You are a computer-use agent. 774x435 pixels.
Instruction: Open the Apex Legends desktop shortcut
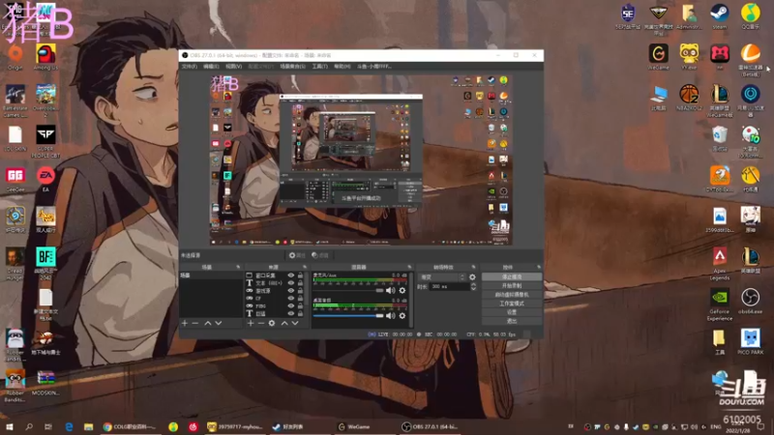coord(719,264)
